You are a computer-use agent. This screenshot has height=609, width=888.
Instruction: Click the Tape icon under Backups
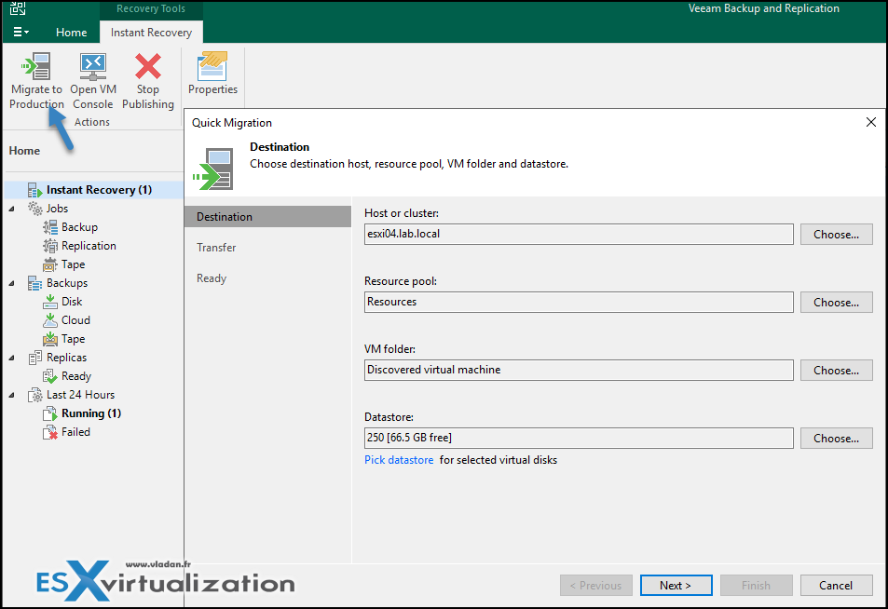(x=50, y=339)
